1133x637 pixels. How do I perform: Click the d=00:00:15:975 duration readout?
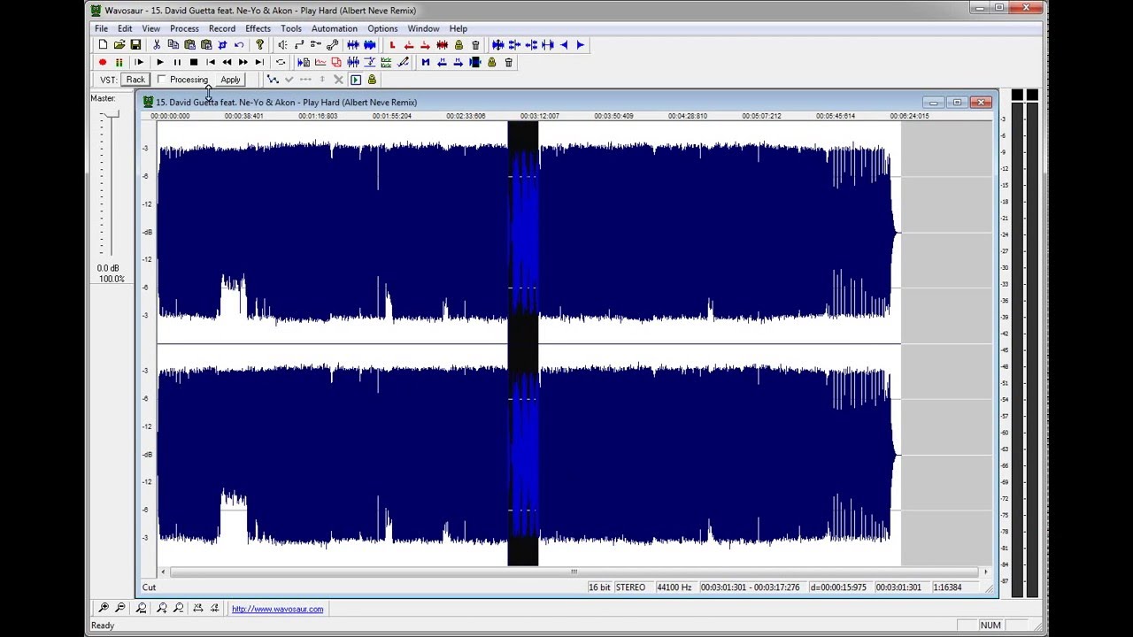tap(838, 587)
